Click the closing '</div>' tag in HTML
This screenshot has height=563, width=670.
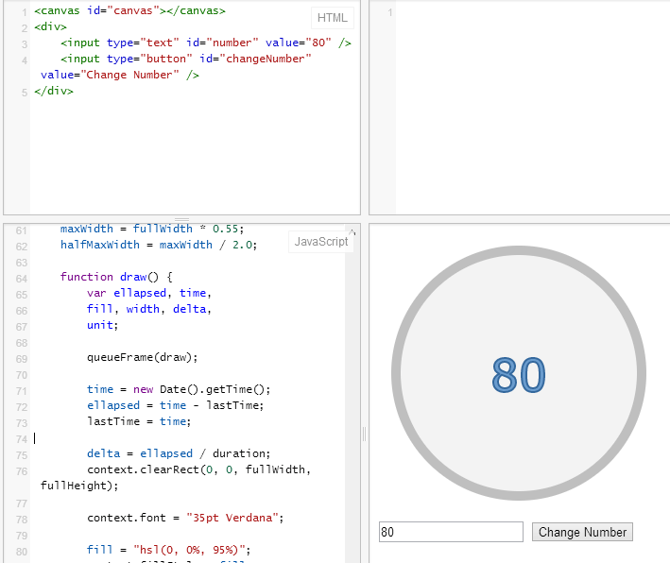[x=54, y=91]
